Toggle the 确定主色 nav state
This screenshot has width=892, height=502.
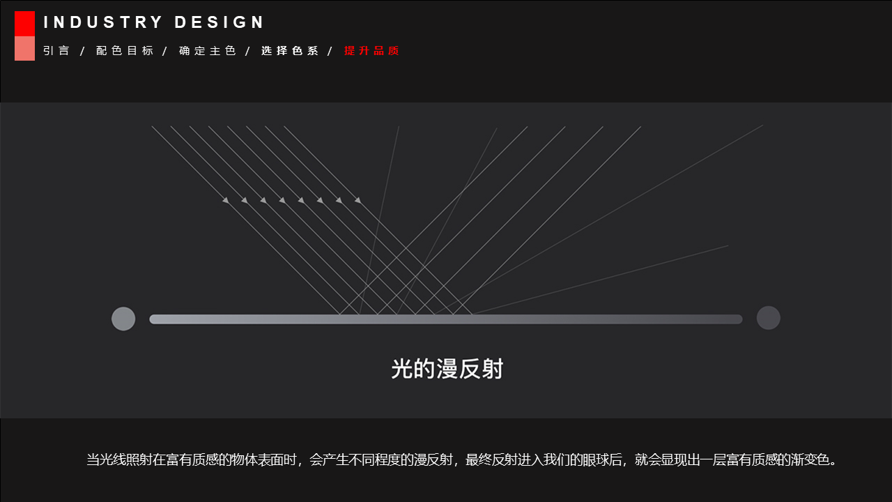(x=208, y=50)
